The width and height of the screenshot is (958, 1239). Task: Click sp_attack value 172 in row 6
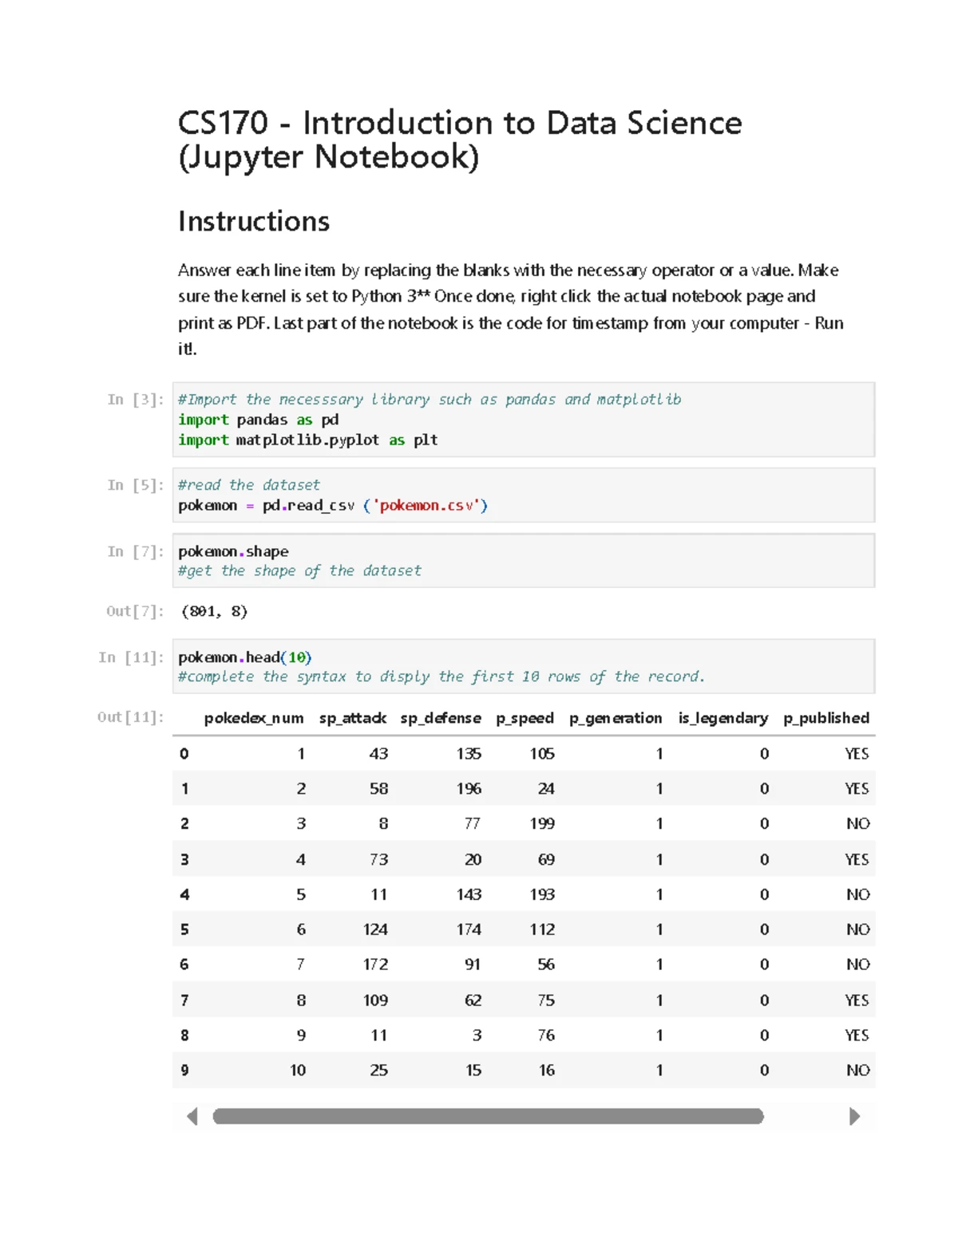pos(375,965)
